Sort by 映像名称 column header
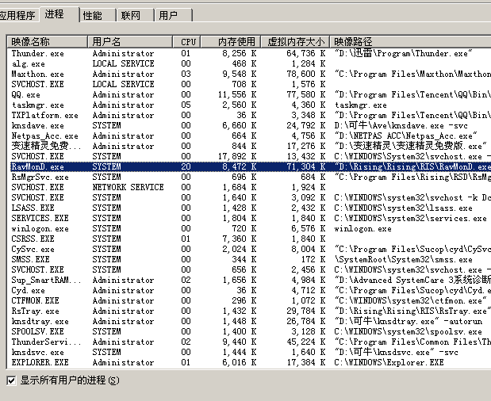This screenshot has height=401, width=491. [47, 41]
